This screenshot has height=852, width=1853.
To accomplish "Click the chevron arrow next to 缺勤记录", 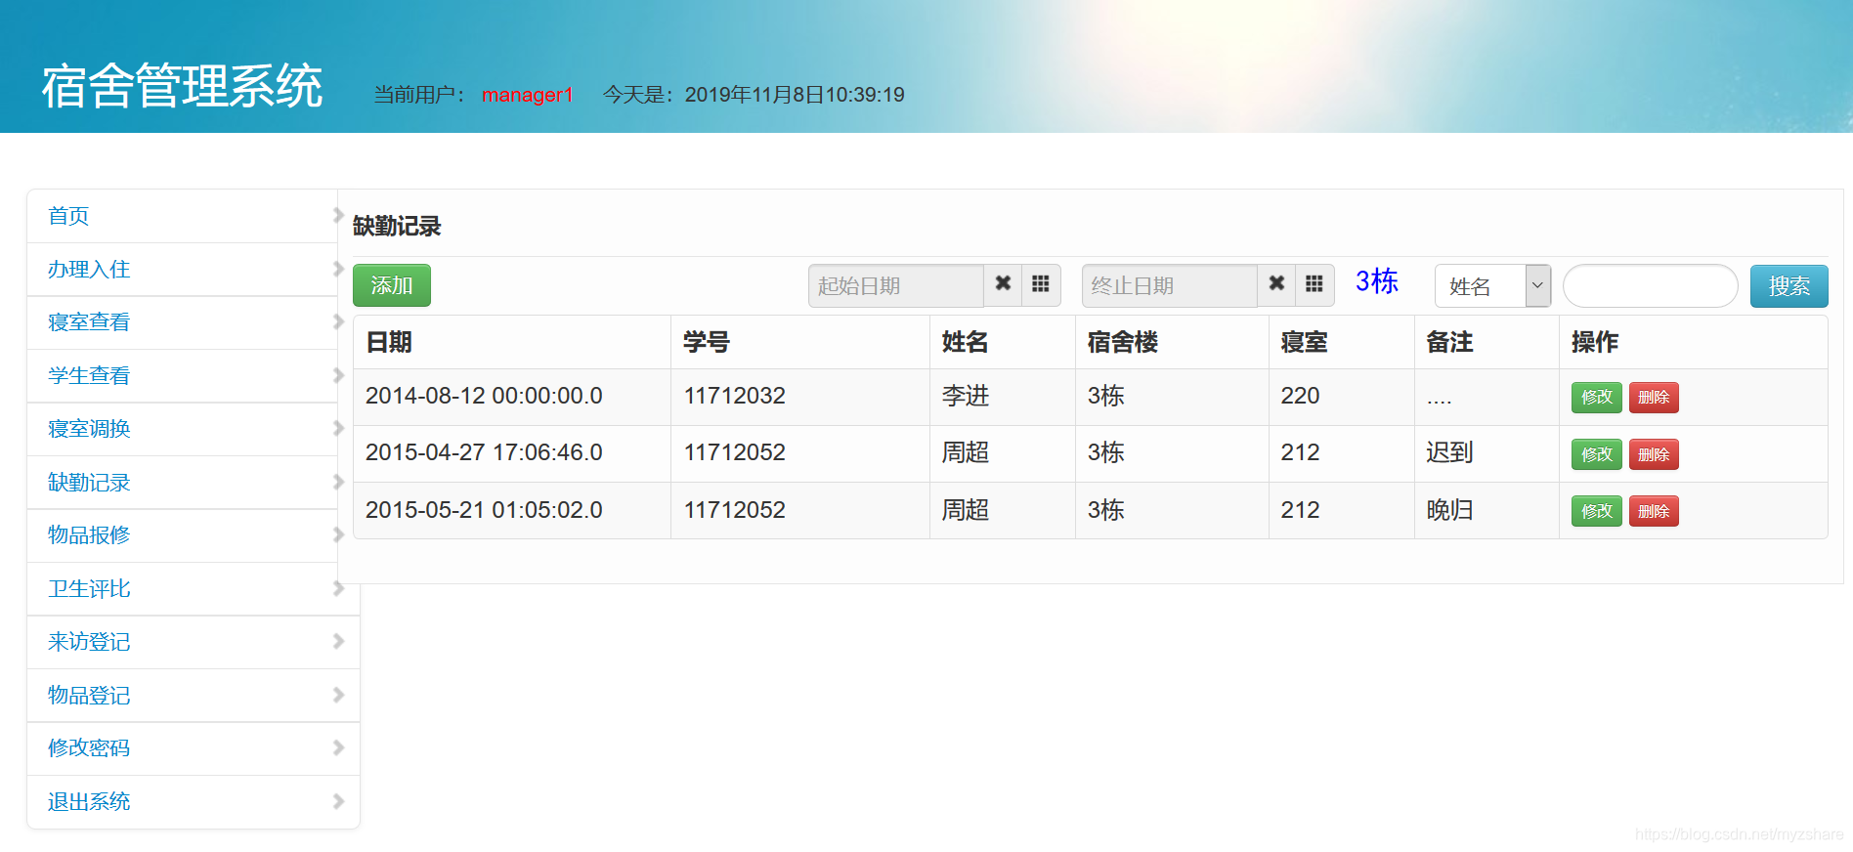I will [x=338, y=482].
